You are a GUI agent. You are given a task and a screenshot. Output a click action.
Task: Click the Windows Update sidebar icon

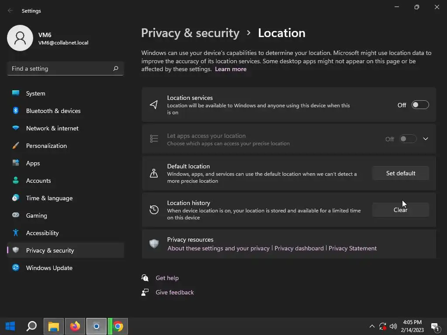pyautogui.click(x=16, y=268)
